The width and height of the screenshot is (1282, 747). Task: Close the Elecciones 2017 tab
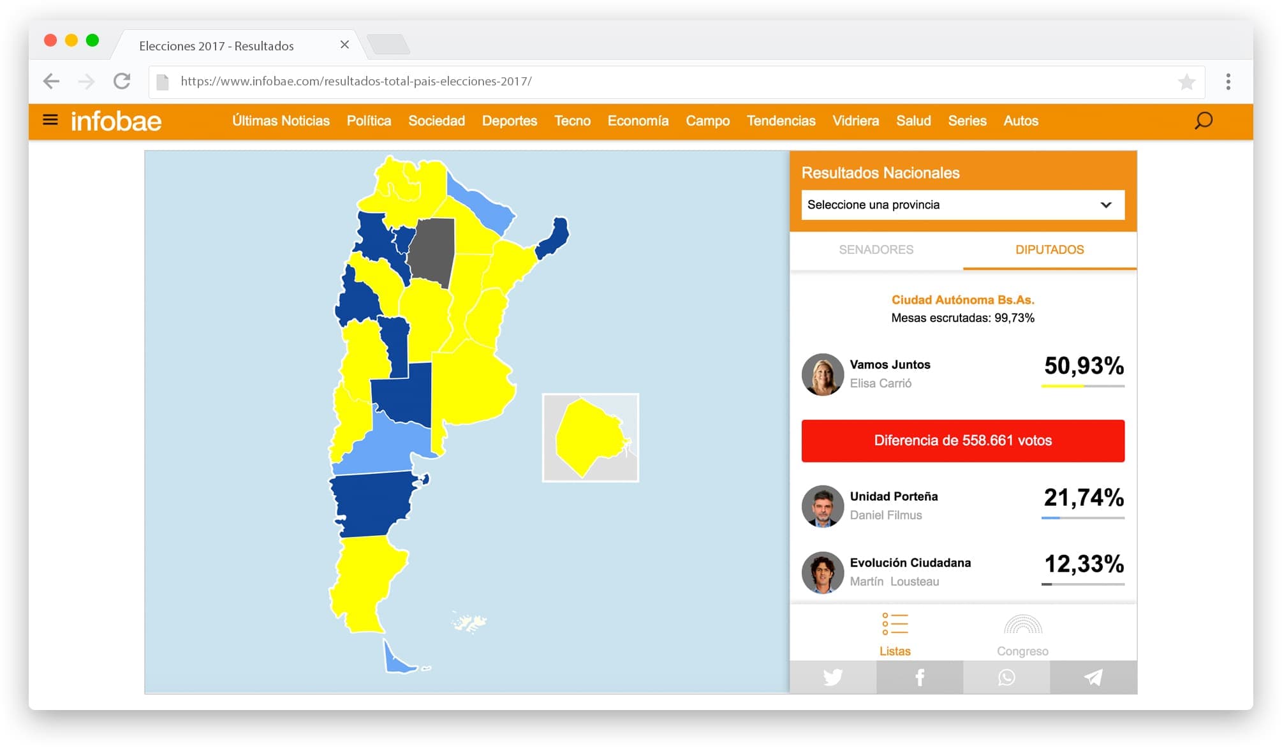point(344,45)
